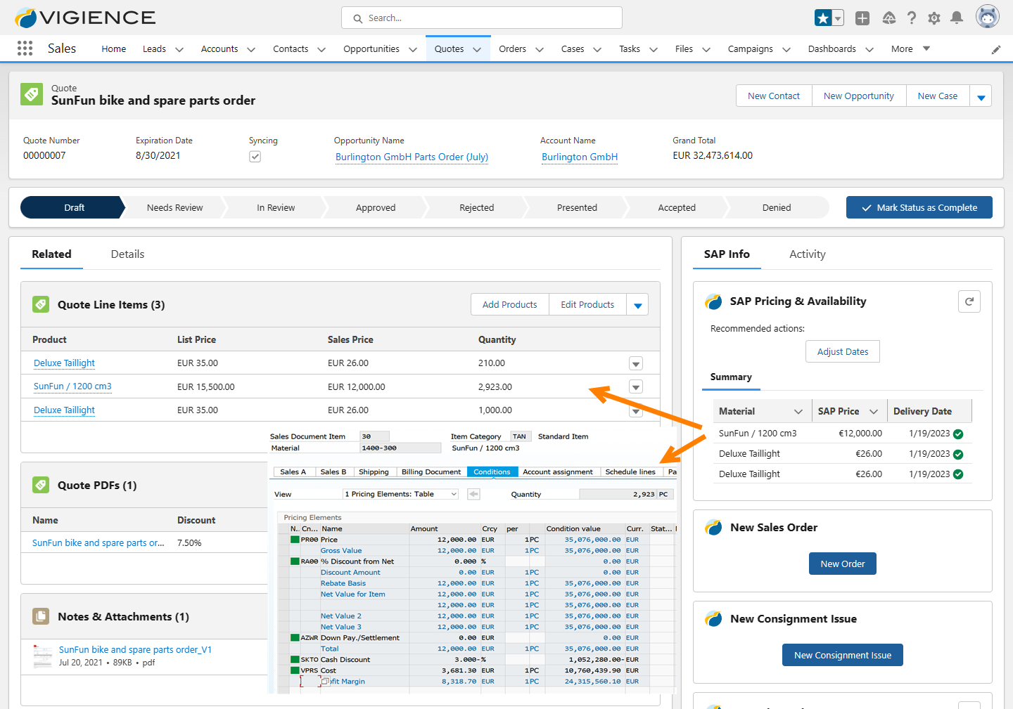Open row actions for the 210.00 Deluxe Taillight
Image resolution: width=1013 pixels, height=709 pixels.
click(x=636, y=363)
